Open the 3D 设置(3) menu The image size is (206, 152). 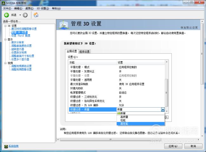(x=43, y=9)
